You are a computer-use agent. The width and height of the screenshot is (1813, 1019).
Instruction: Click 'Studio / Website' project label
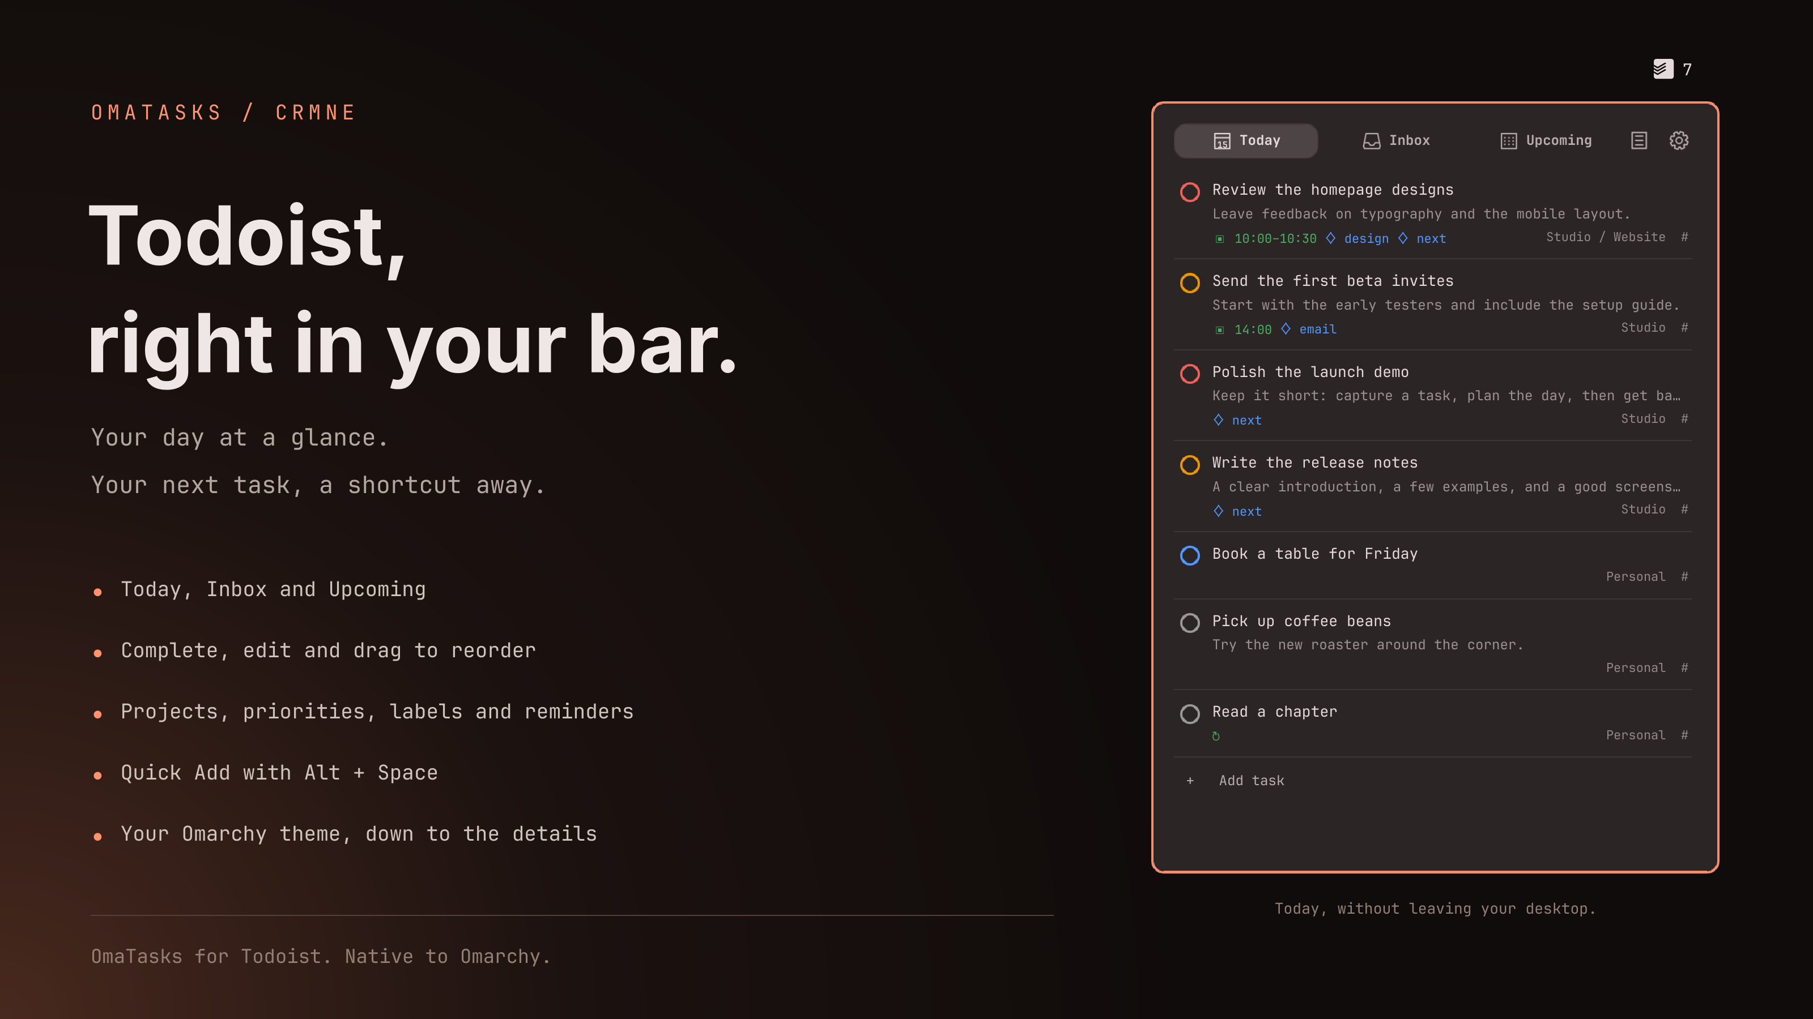coord(1606,237)
